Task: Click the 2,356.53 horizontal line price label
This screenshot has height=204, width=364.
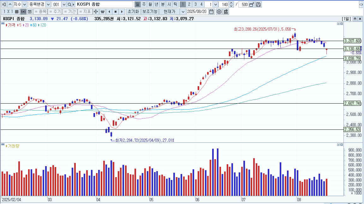Action: click(352, 130)
